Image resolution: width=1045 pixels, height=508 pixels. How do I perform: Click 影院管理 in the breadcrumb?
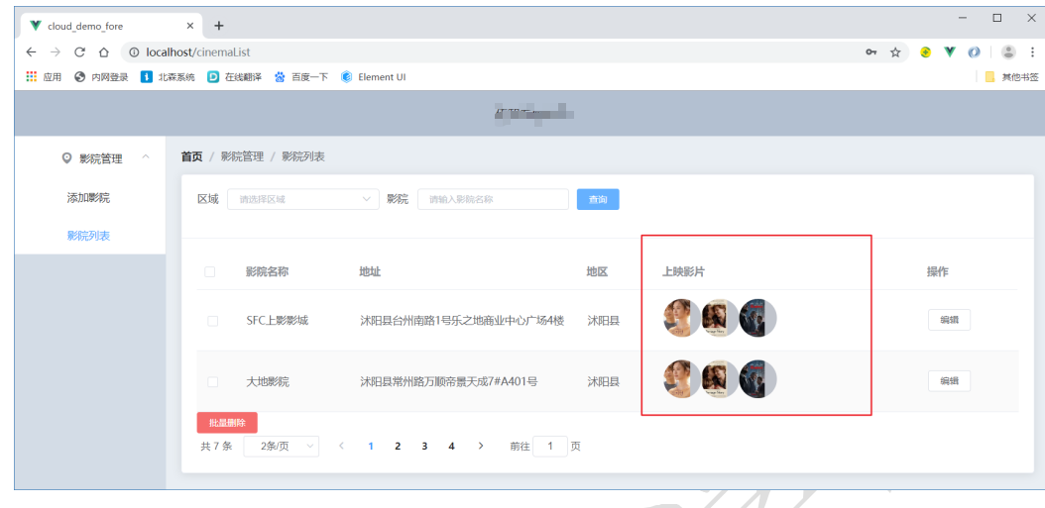point(242,156)
